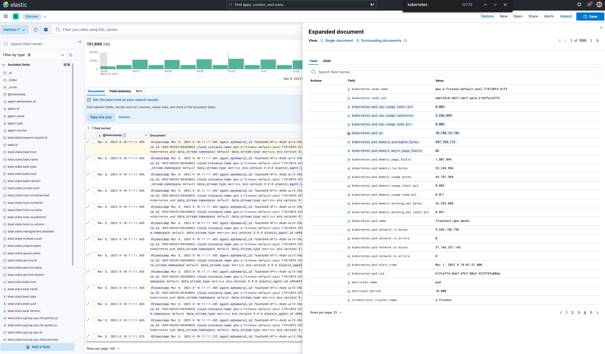Go to next page of field table

[598, 313]
